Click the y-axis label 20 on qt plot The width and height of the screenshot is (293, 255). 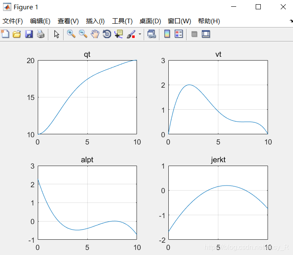31,61
